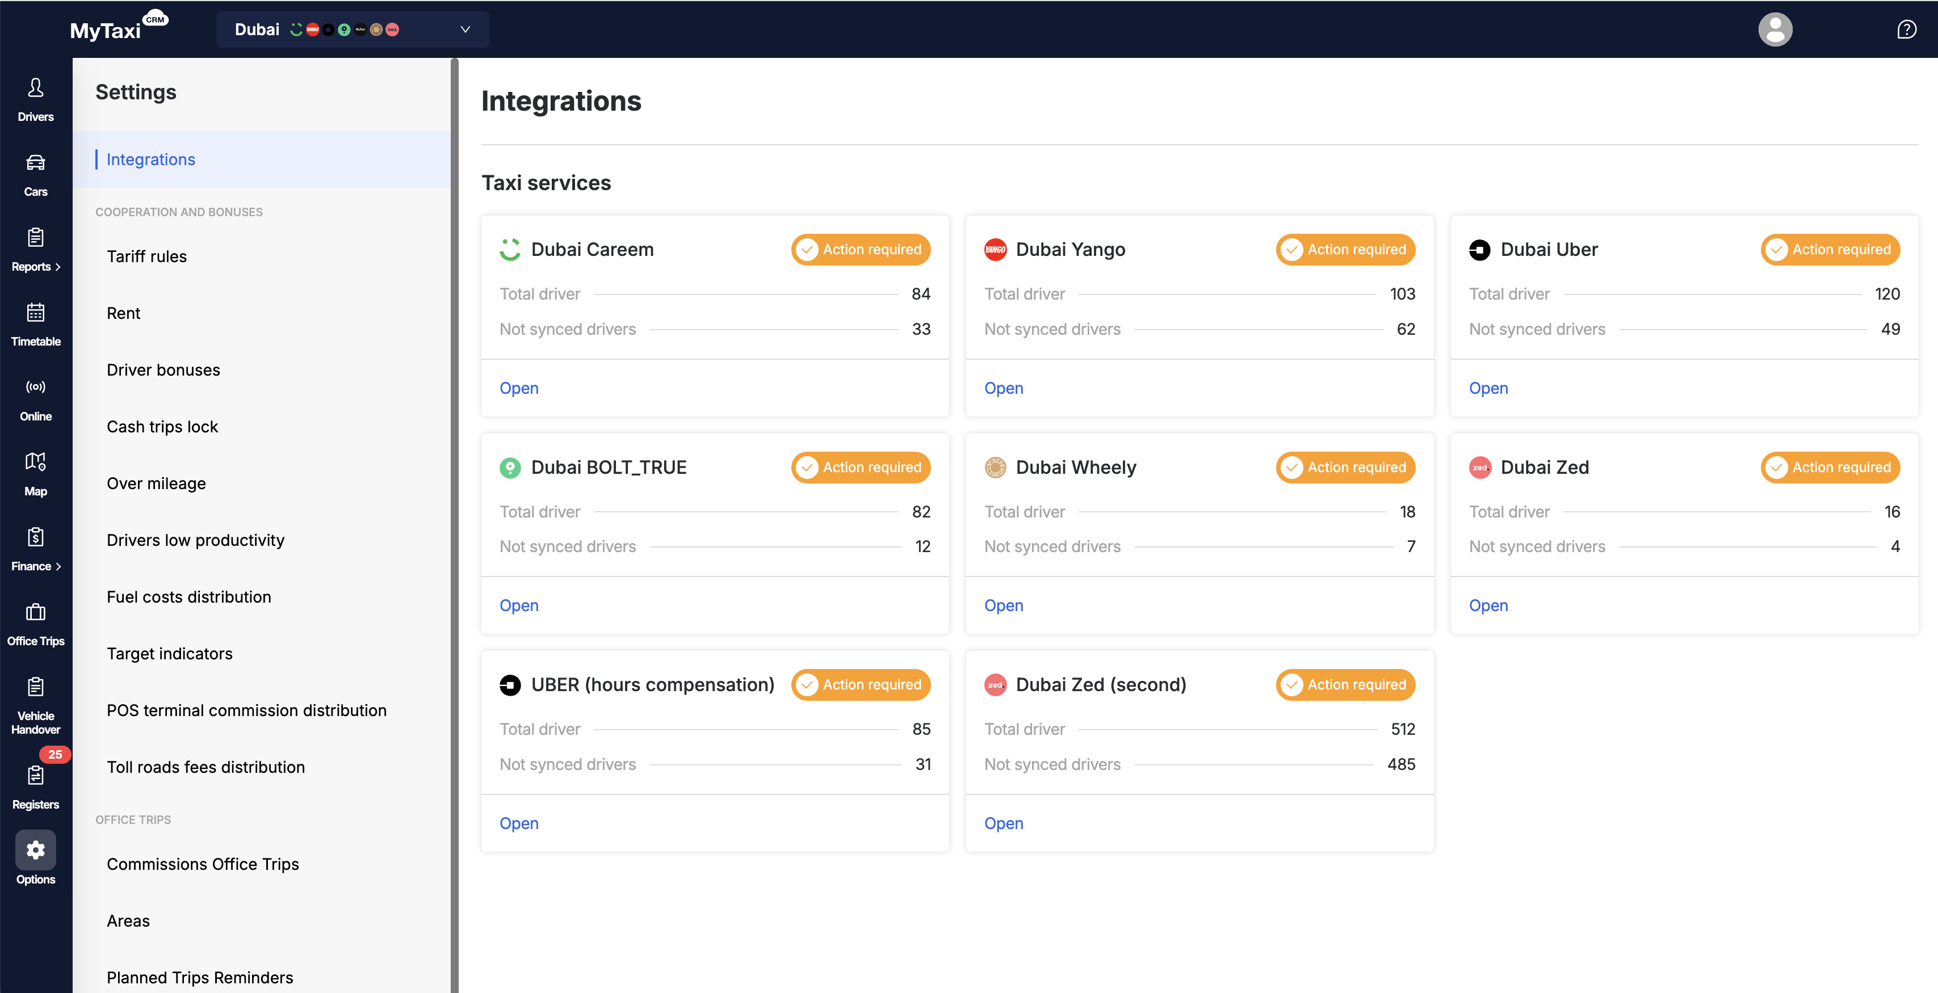
Task: Open the Office Trips briefcase icon
Action: point(35,612)
